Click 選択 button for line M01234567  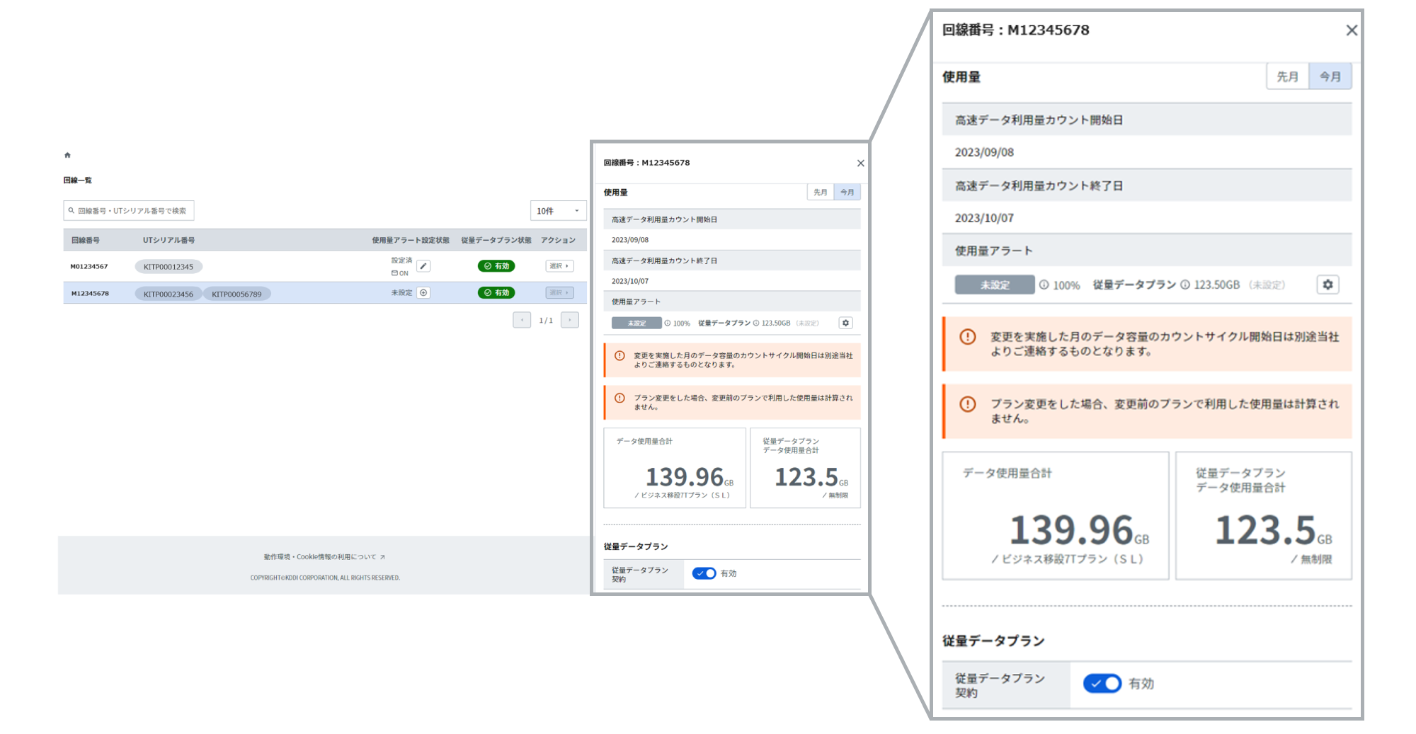[559, 266]
